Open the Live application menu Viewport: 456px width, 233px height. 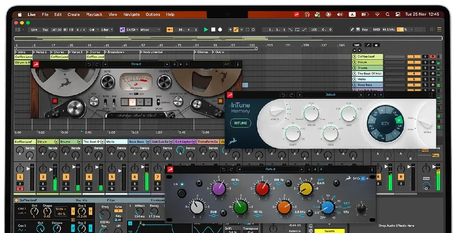pyautogui.click(x=31, y=14)
